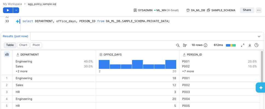Viewport: 265px width, 109px height.
Task: Click the HR cell in row 3
Action: (54, 92)
